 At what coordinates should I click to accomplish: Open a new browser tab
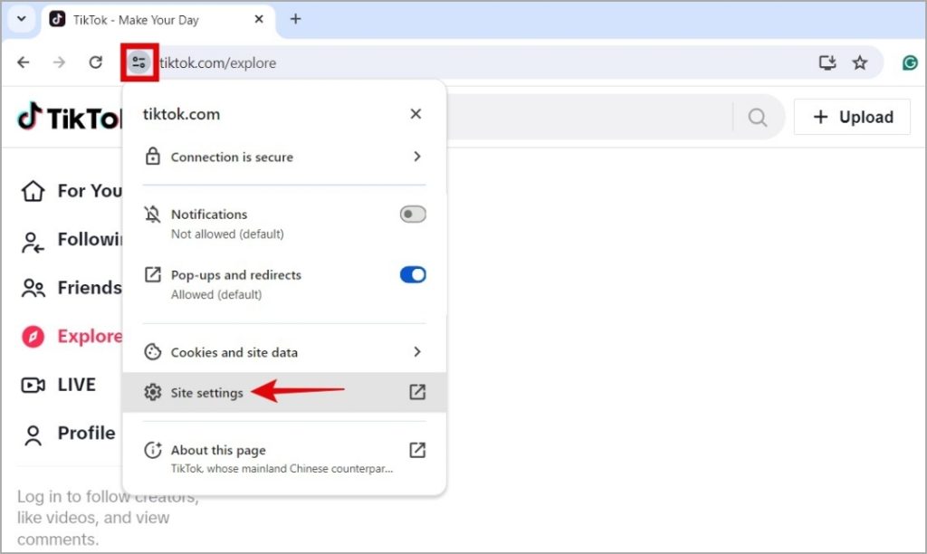point(296,19)
